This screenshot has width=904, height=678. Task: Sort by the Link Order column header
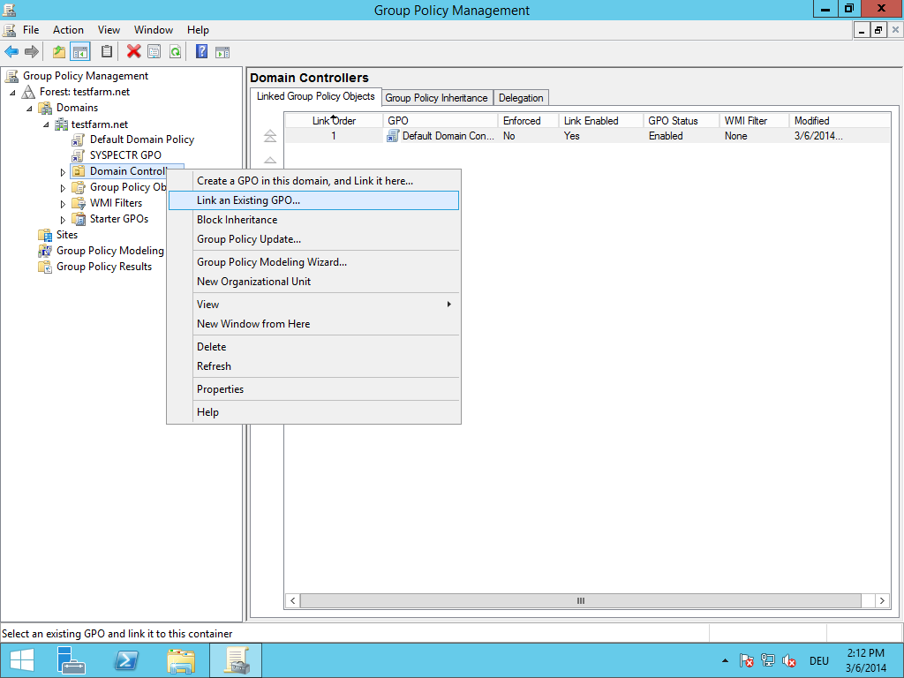click(335, 120)
